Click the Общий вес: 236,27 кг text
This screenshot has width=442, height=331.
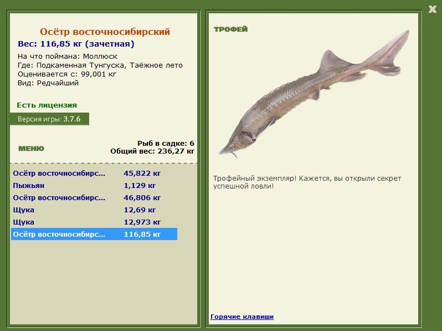pos(152,151)
